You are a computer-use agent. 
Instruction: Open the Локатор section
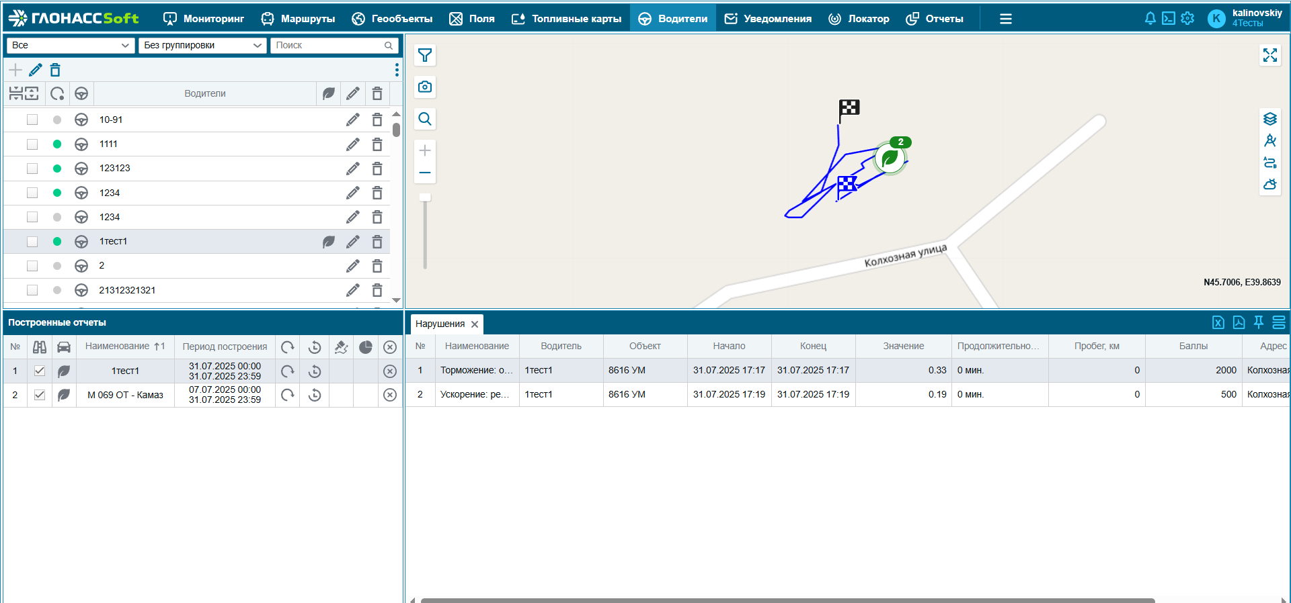(859, 19)
